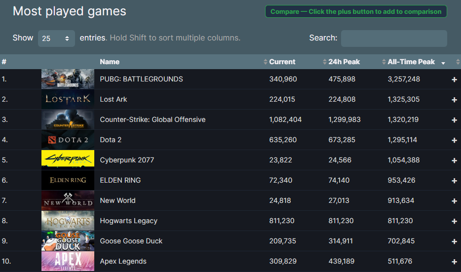Screen dimensions: 461x272
Task: Select Counter-Strike 24h peak 1,299,983
Action: (x=345, y=119)
